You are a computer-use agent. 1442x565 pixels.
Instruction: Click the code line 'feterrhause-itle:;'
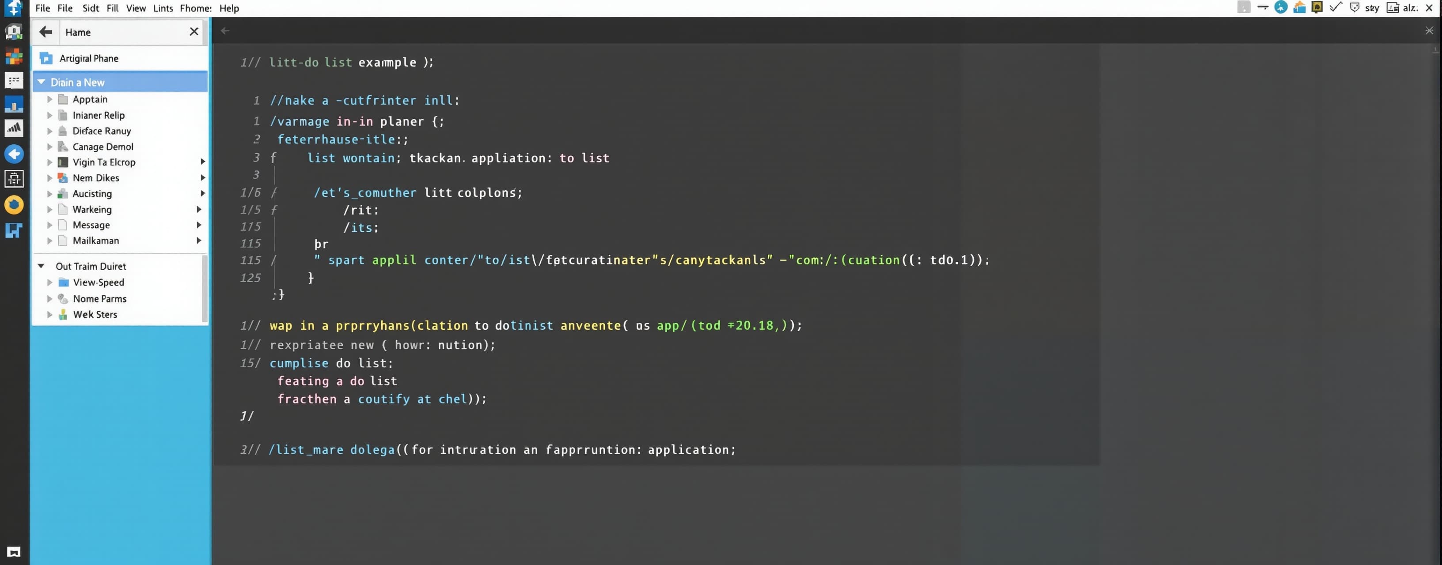click(x=342, y=139)
